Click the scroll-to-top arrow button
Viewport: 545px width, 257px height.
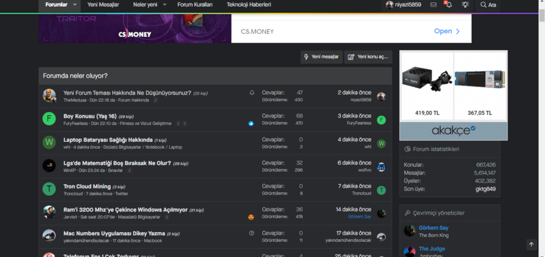(531, 244)
